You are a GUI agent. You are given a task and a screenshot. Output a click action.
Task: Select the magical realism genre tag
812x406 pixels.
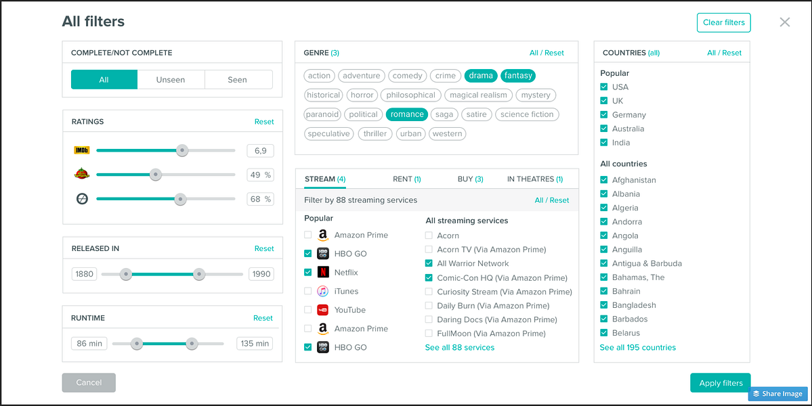click(x=479, y=95)
